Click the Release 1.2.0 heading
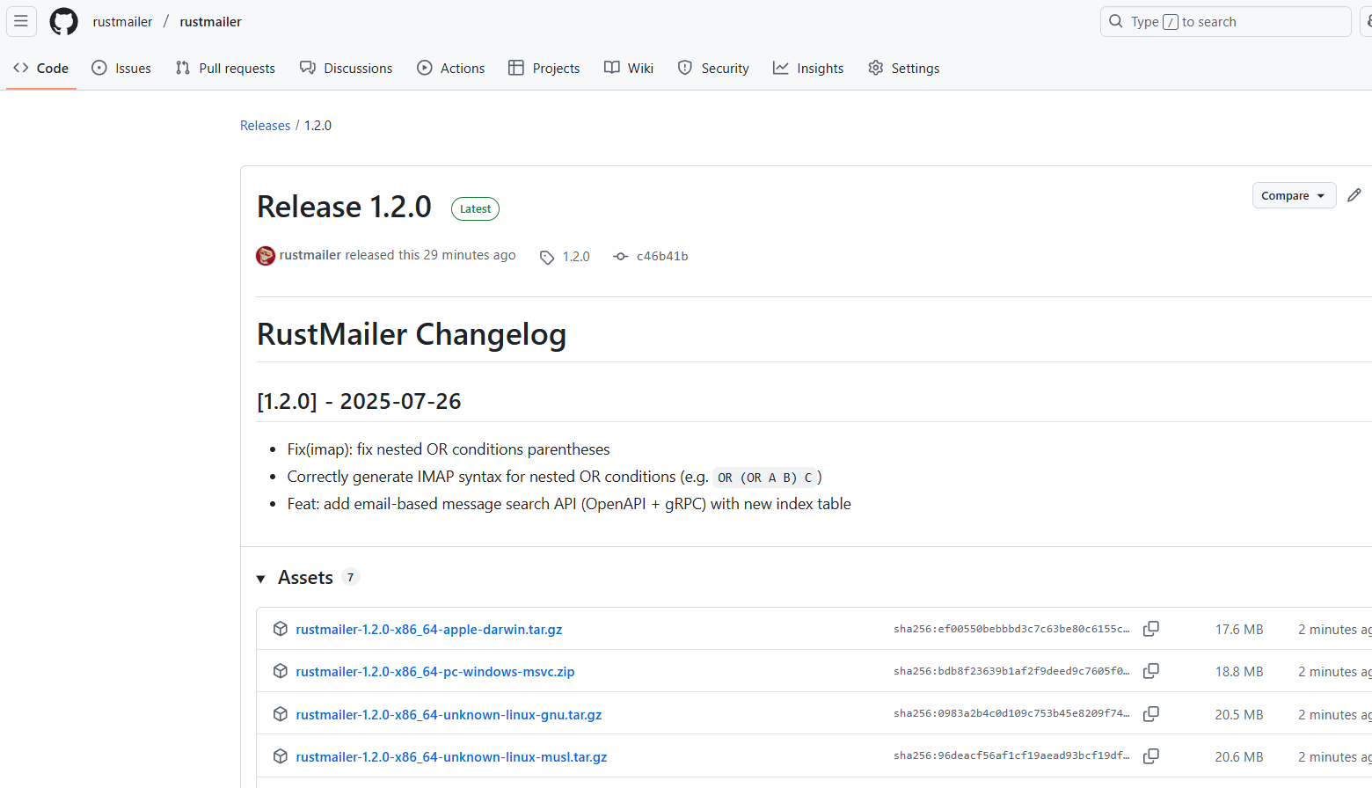The width and height of the screenshot is (1372, 788). 344,207
